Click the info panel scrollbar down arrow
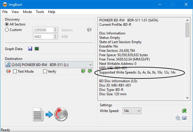The width and height of the screenshot is (193, 132). [x=187, y=98]
